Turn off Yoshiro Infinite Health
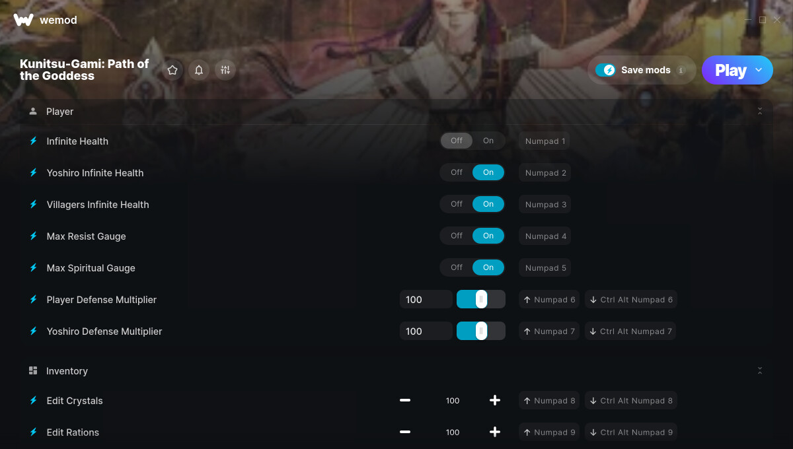 click(x=457, y=172)
